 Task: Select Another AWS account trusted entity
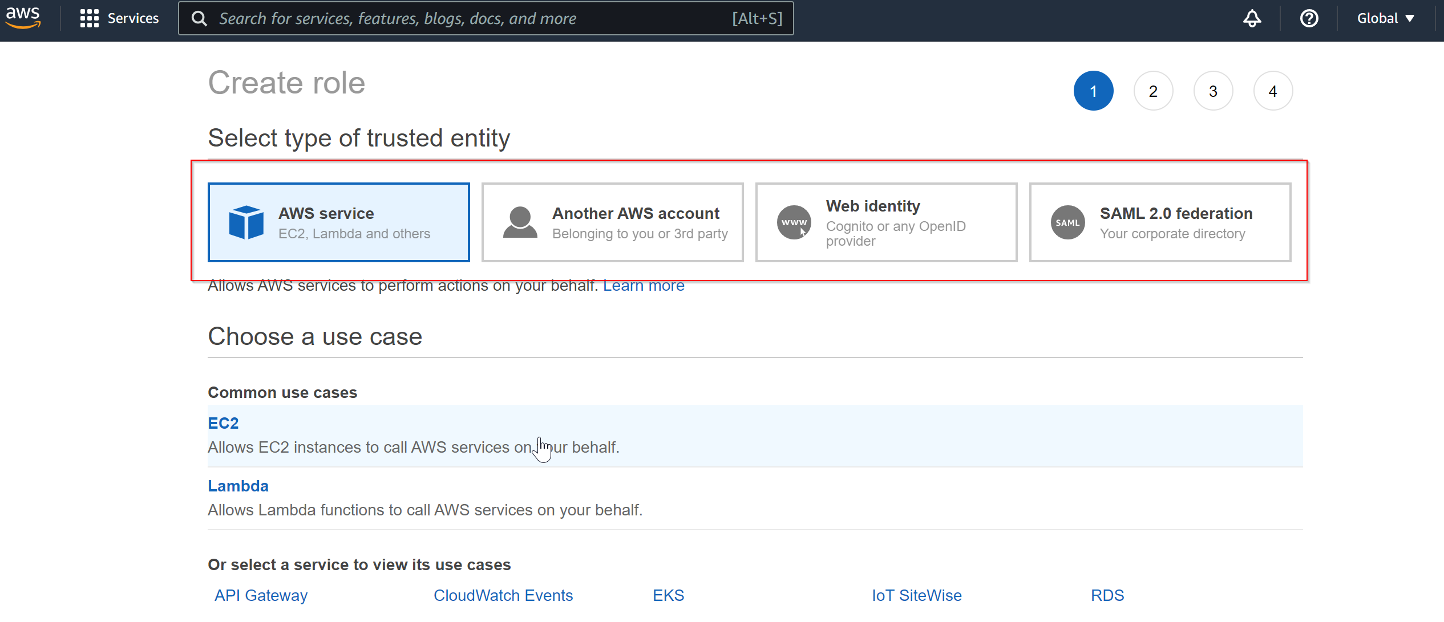pos(613,222)
